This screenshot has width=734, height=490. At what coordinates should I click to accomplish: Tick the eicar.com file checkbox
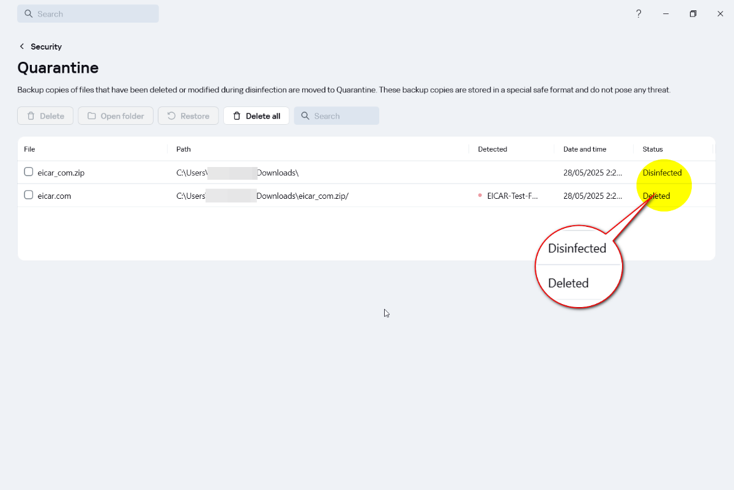29,195
